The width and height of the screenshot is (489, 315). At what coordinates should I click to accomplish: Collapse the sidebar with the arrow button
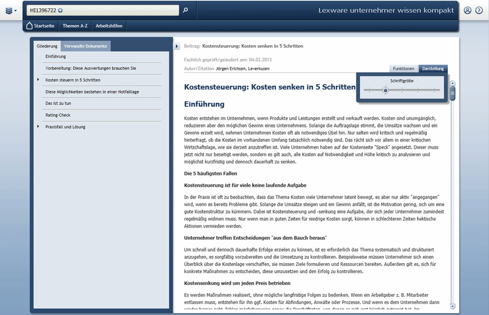click(x=177, y=46)
